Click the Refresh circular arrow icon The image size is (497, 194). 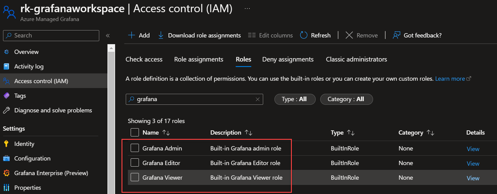[x=303, y=35]
